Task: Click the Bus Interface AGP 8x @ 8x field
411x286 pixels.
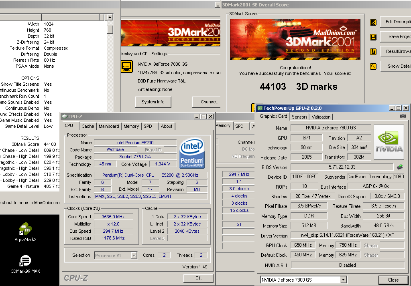Action: (376, 186)
